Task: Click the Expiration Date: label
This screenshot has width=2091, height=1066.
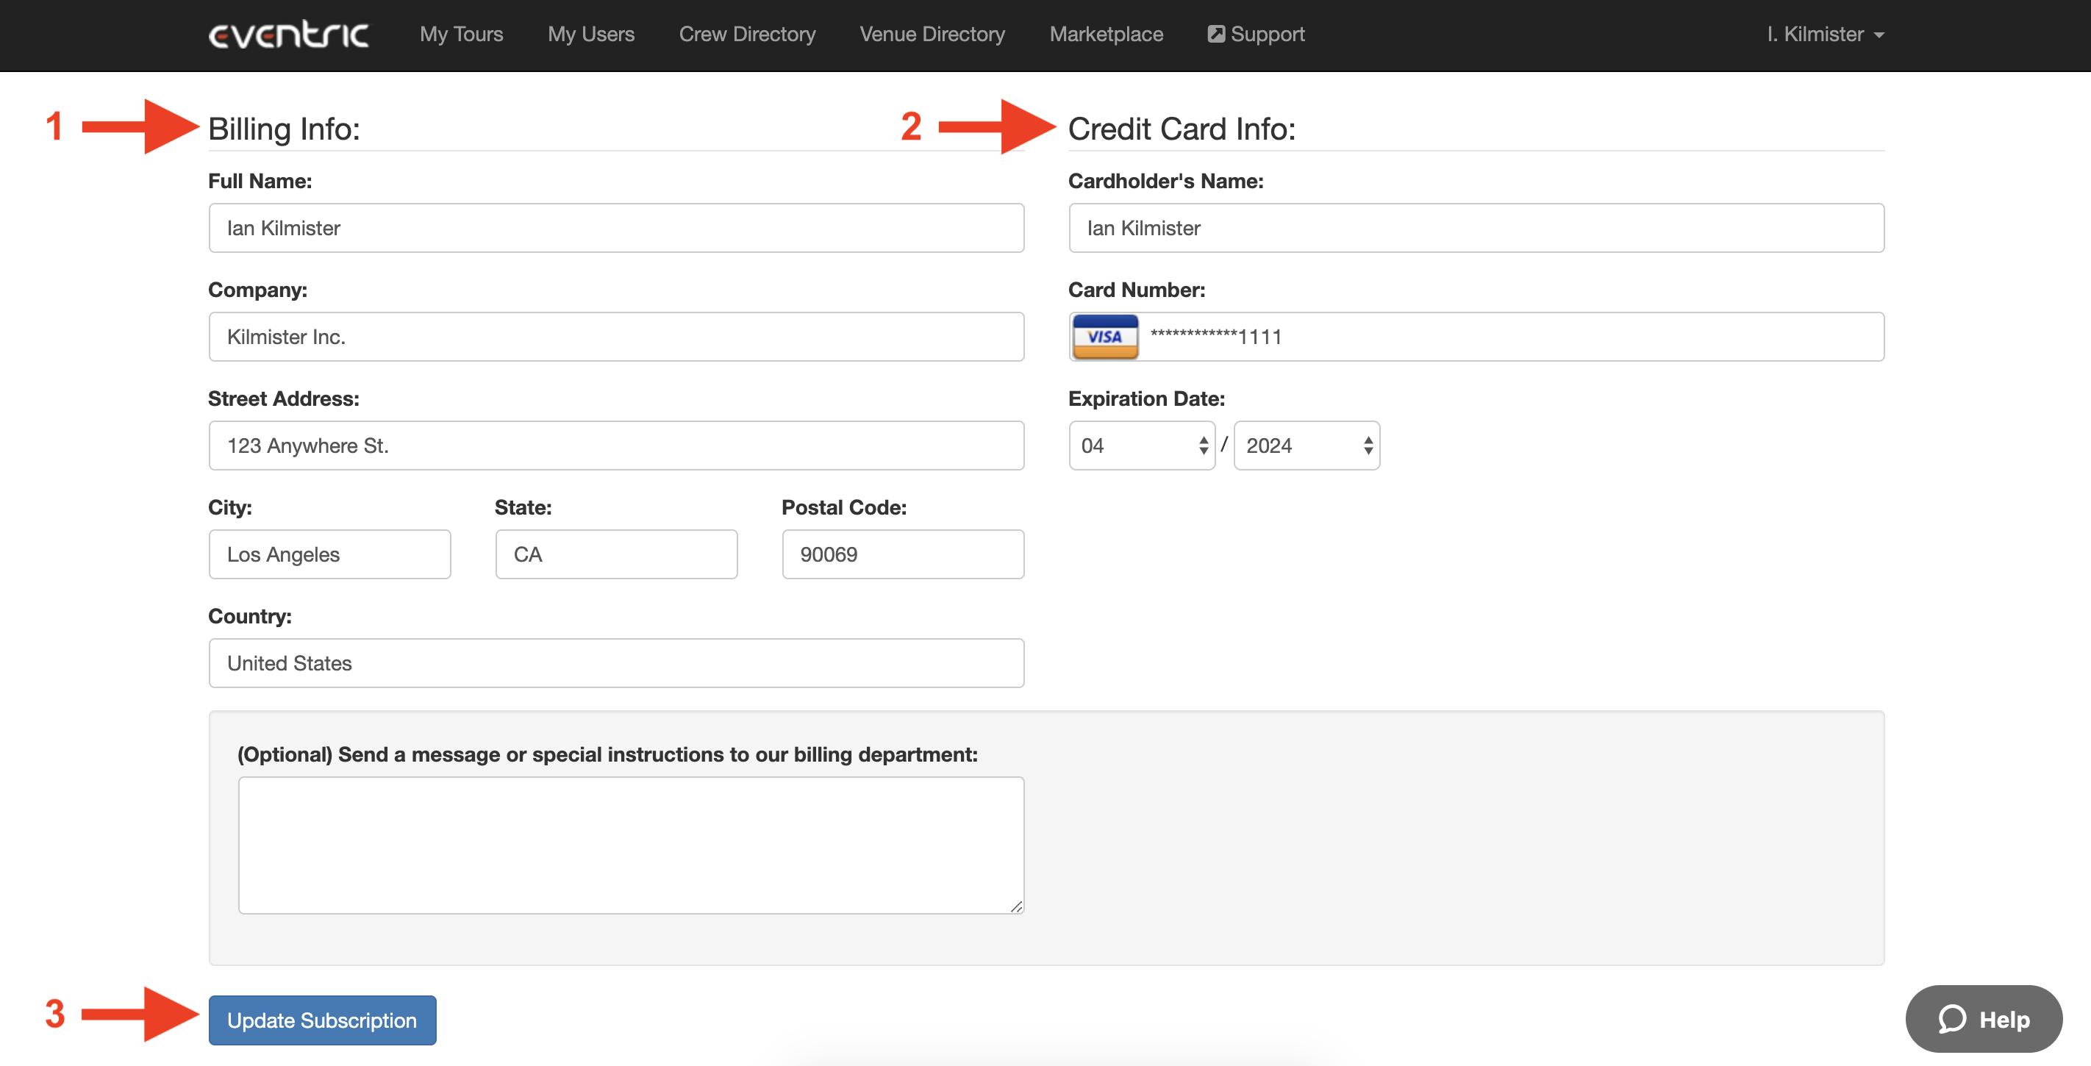Action: tap(1146, 398)
